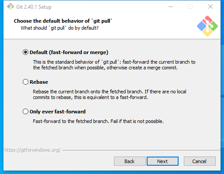Minimize the Git Setup window
This screenshot has width=224, height=174.
(171, 7)
